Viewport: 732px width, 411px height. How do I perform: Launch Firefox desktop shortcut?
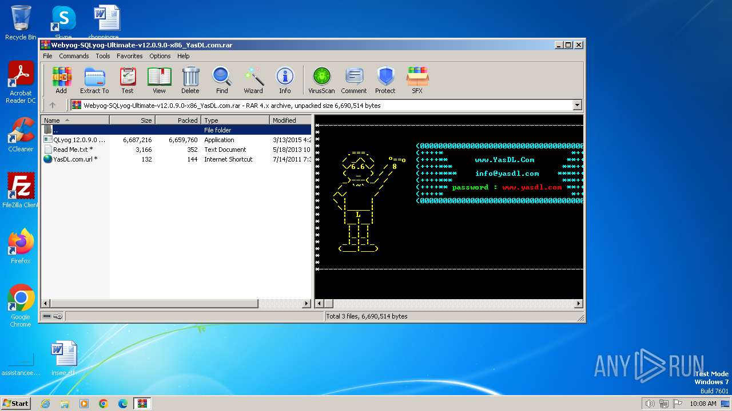coord(21,247)
